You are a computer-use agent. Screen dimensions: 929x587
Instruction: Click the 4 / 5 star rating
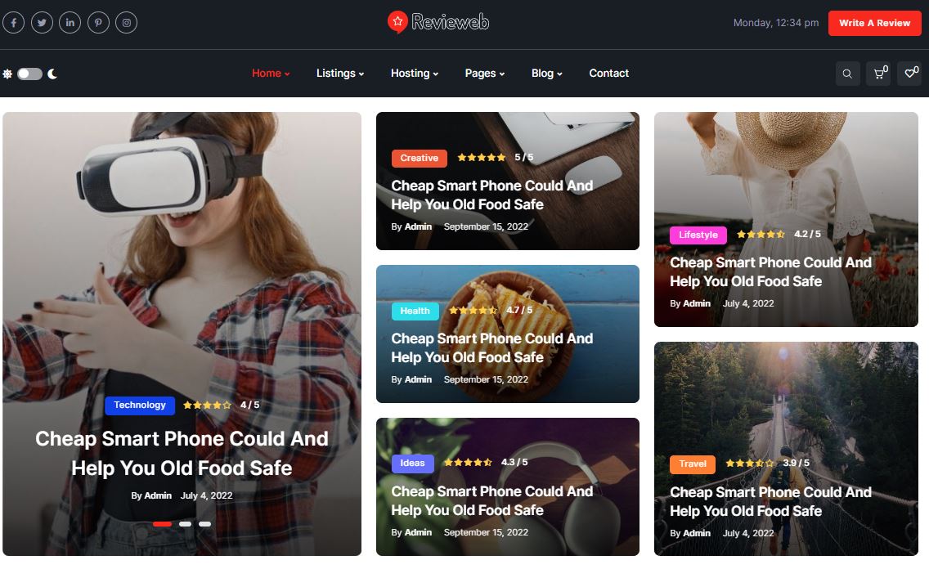click(x=221, y=406)
